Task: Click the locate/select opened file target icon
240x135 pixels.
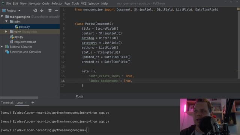Action: pyautogui.click(x=35, y=10)
